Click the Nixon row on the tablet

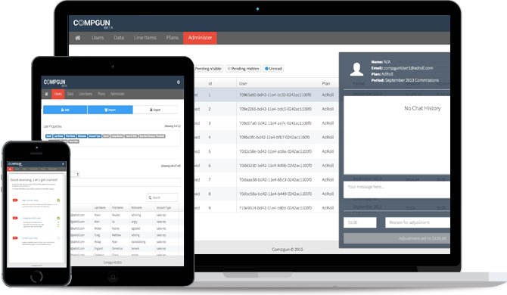coord(127,215)
